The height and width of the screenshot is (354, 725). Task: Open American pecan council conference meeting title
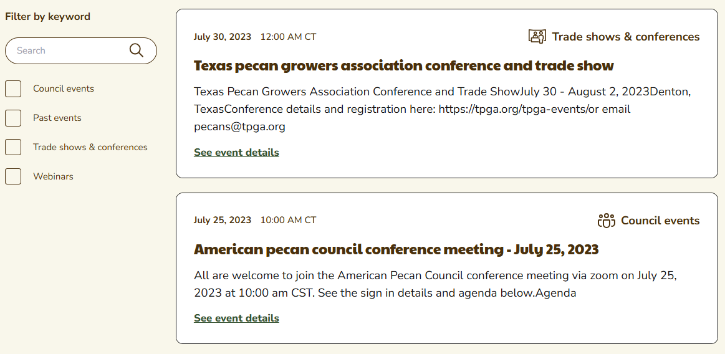tap(396, 249)
